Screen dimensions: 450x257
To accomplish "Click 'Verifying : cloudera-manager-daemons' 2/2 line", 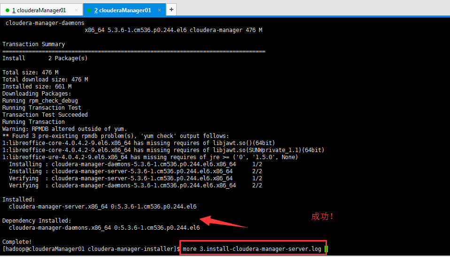I will (135, 185).
